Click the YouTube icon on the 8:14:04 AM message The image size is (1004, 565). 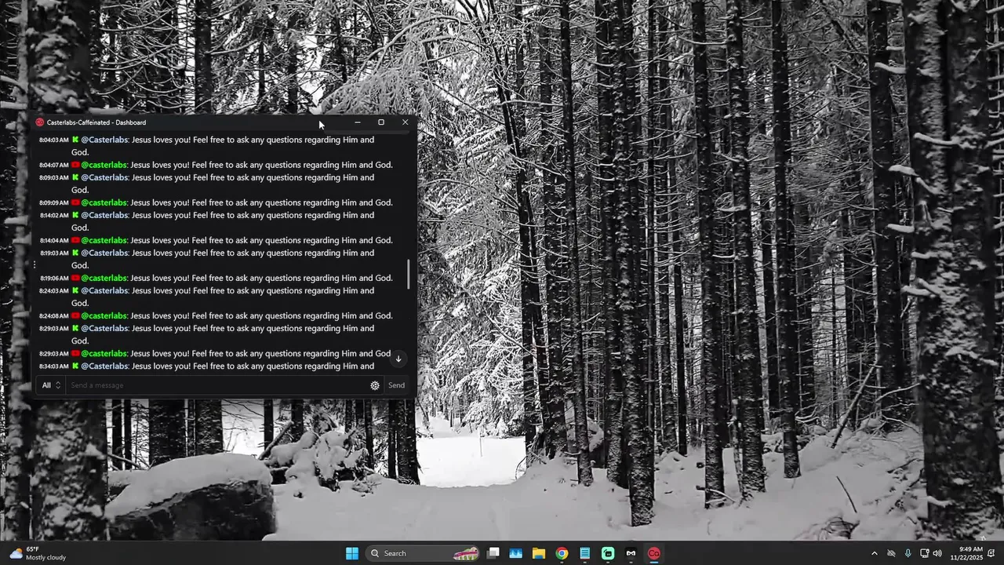(75, 240)
